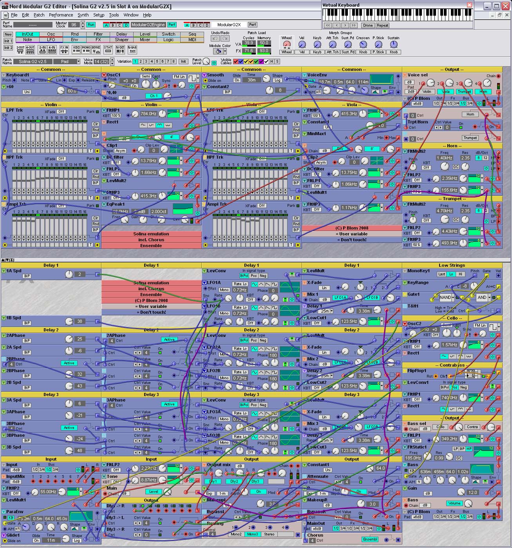Select the KBD keyboard module icon
512x548 pixels.
click(x=76, y=50)
